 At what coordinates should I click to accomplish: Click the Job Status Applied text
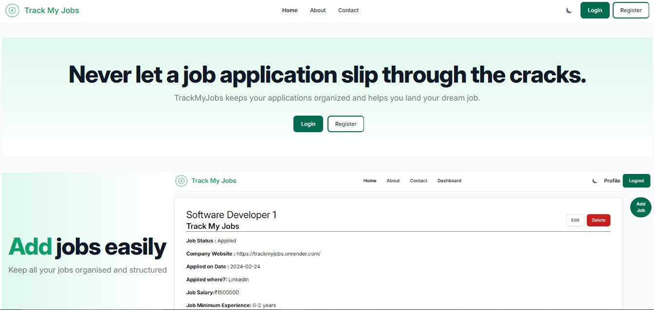(x=211, y=241)
